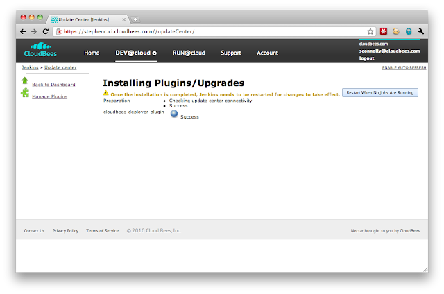Bookmark this page with the star icon
This screenshot has width=444, height=294.
coord(370,31)
